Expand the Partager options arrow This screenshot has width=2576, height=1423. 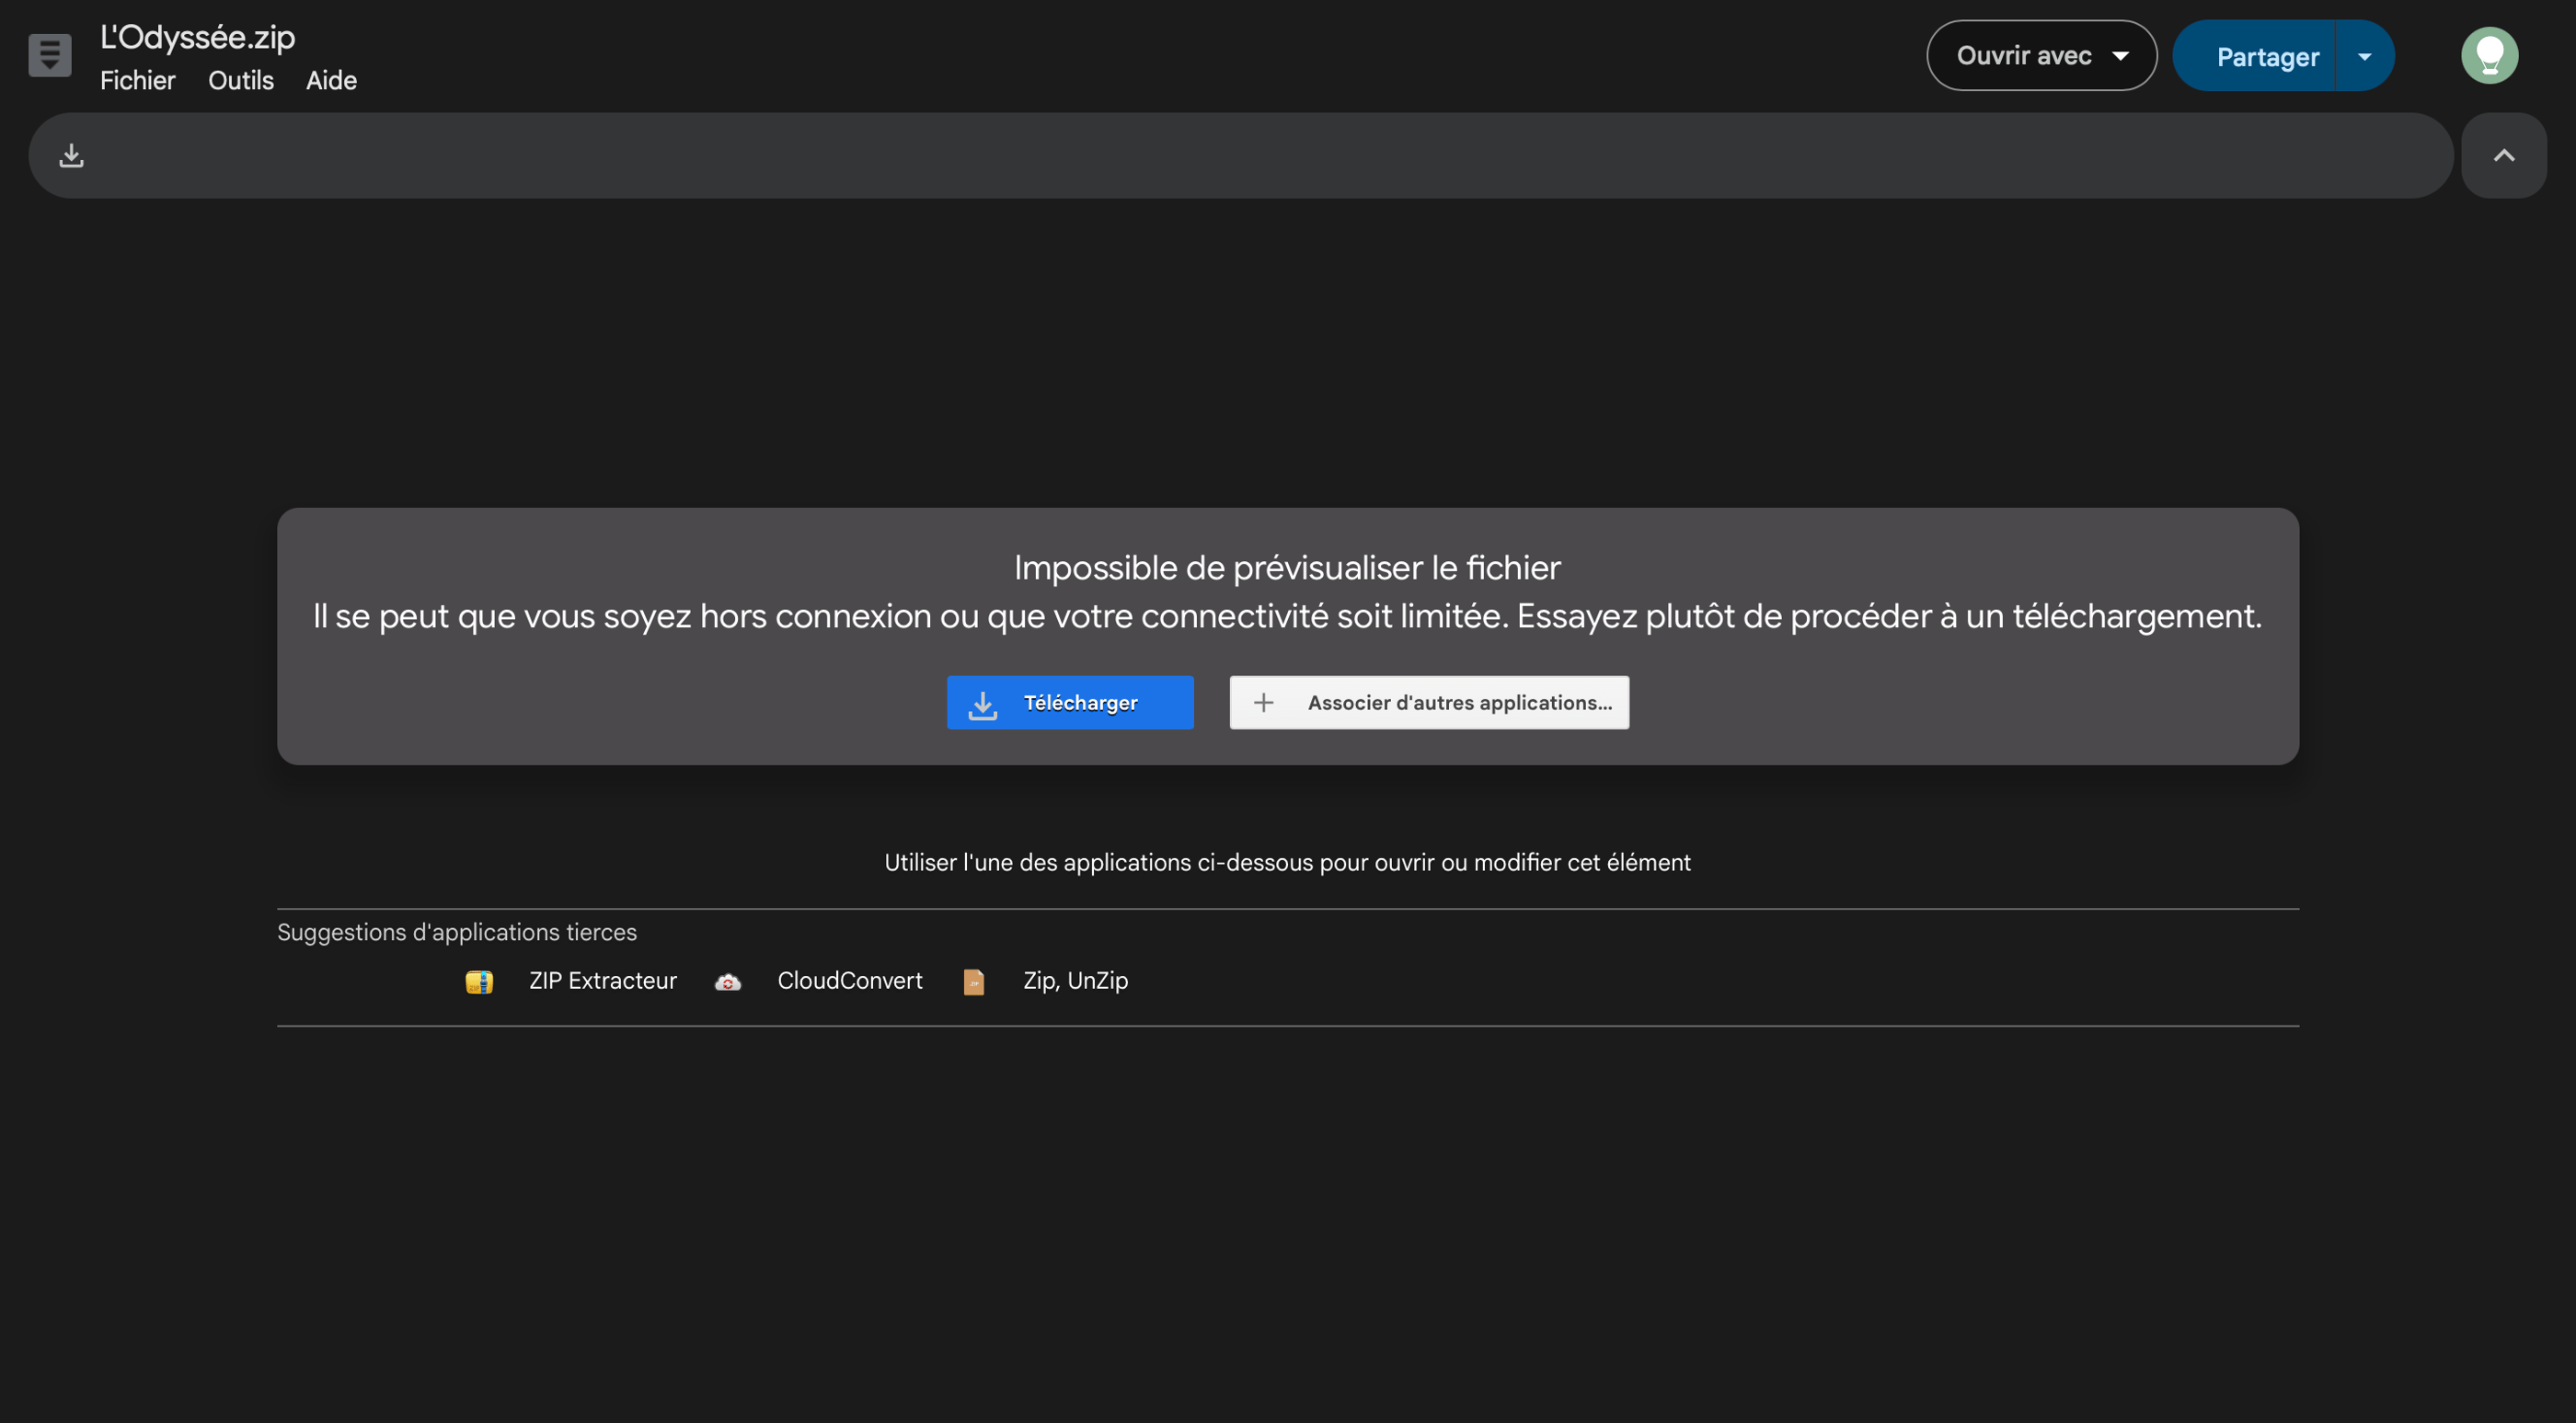(2364, 56)
